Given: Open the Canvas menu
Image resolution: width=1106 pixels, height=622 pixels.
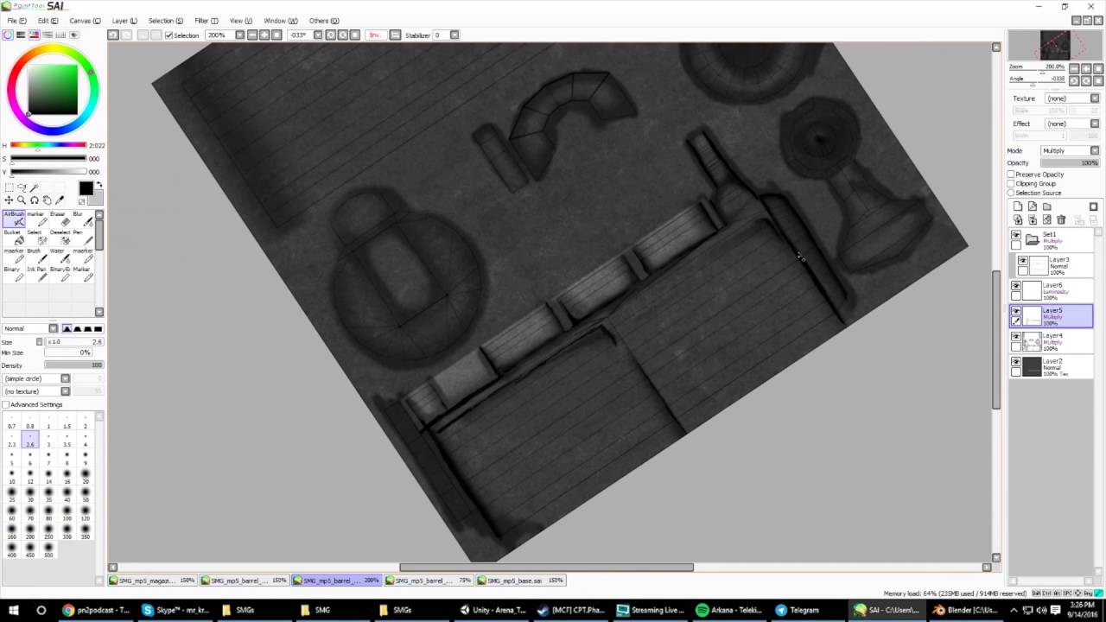Looking at the screenshot, I should click(85, 21).
